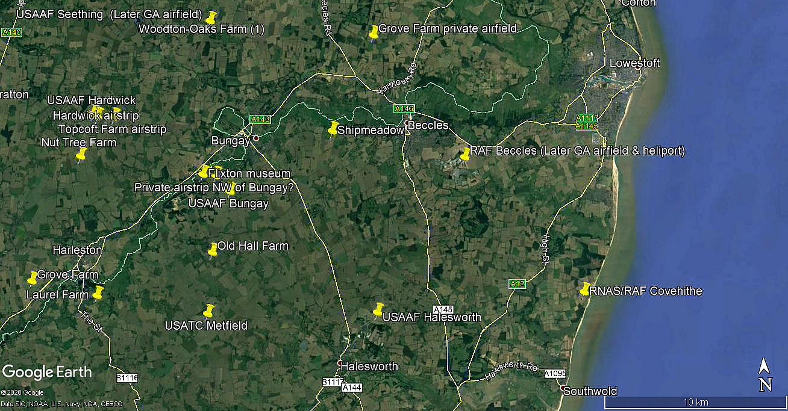
Task: Click the Google Earth logo
Action: [x=47, y=372]
